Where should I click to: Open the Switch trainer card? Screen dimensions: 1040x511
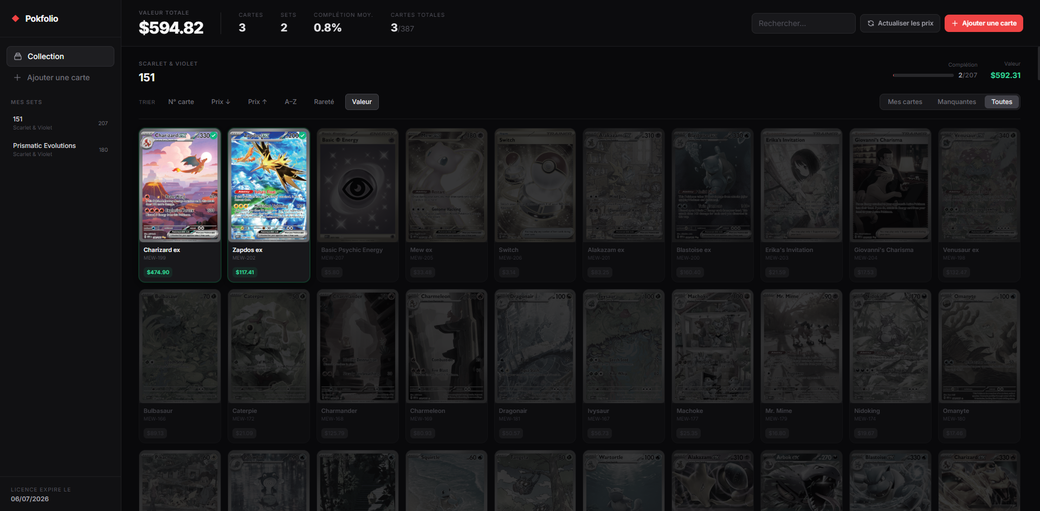pyautogui.click(x=535, y=205)
